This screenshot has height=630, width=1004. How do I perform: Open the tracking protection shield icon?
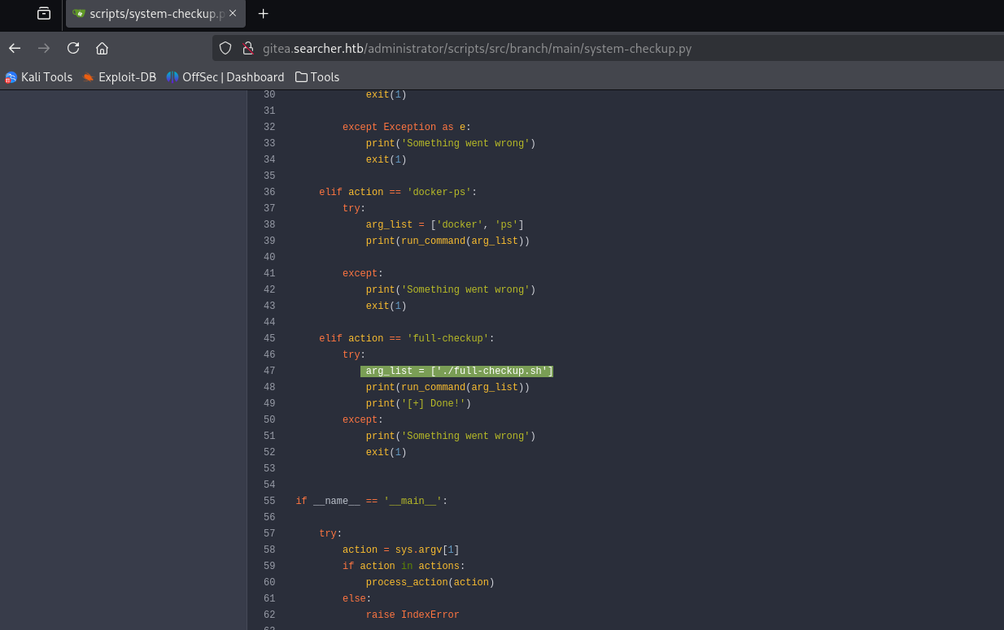tap(226, 48)
